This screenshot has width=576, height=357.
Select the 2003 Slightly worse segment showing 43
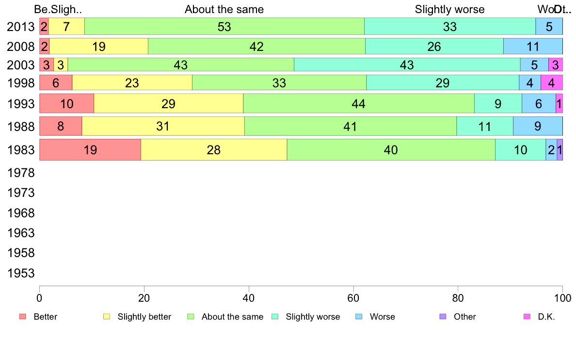tap(407, 65)
